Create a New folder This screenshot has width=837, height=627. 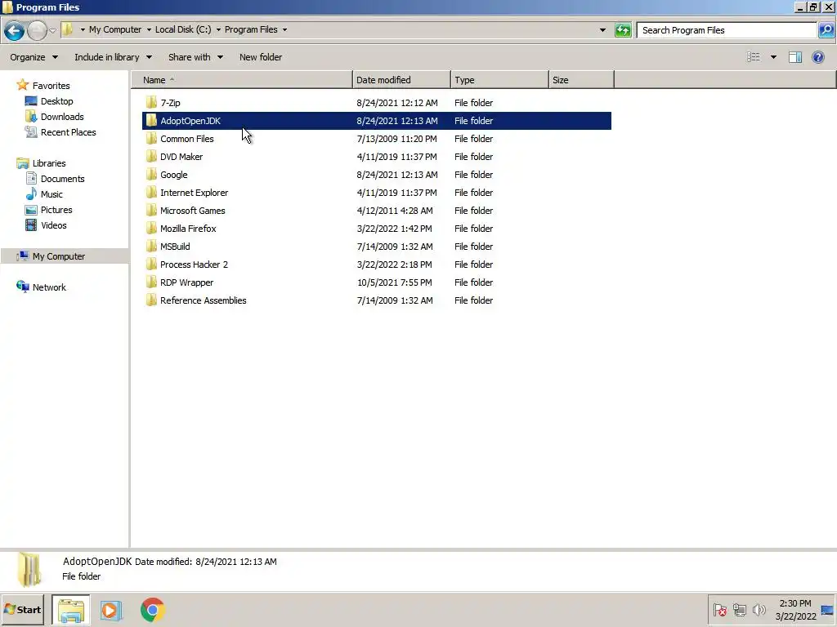pos(261,57)
